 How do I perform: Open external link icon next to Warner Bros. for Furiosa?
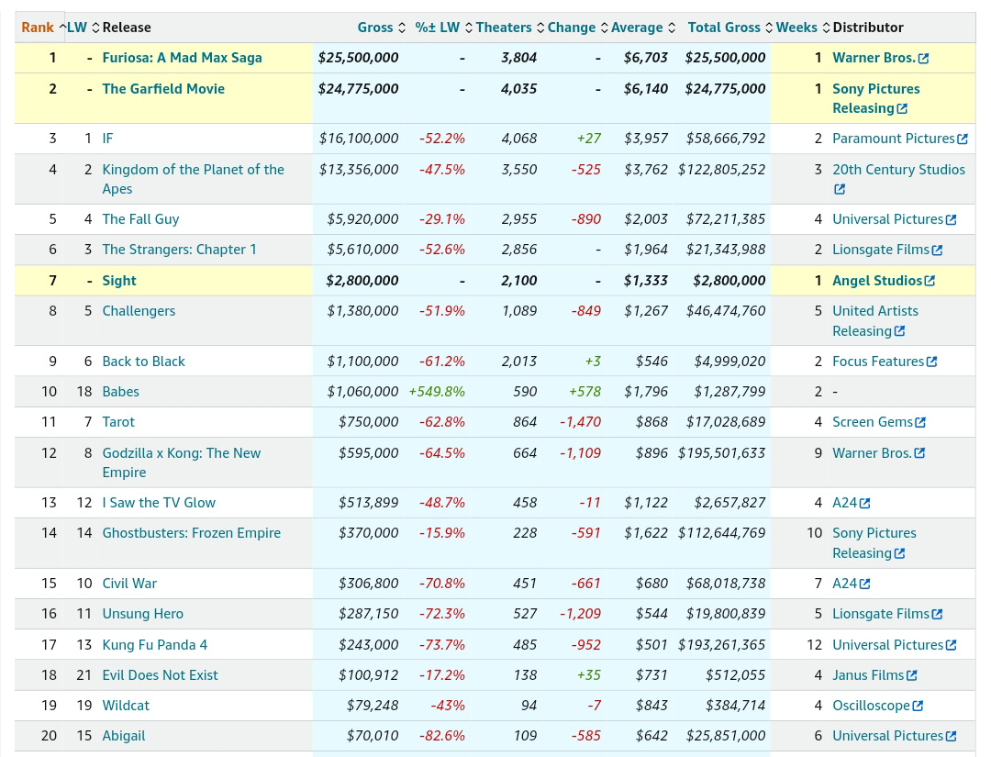coord(923,58)
